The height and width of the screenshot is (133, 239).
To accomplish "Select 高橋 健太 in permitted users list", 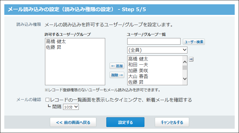I will 56,41.
